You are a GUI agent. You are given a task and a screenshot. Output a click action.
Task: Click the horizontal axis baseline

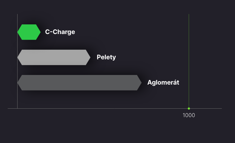[x=115, y=109]
